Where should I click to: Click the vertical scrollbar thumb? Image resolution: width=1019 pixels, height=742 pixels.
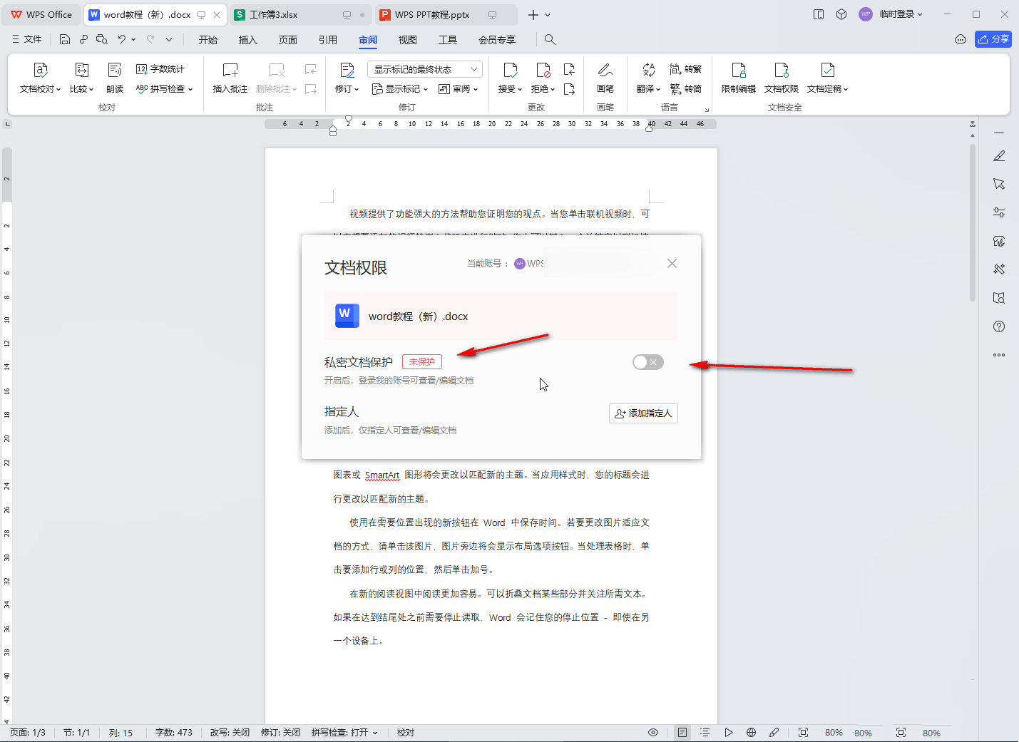[973, 221]
